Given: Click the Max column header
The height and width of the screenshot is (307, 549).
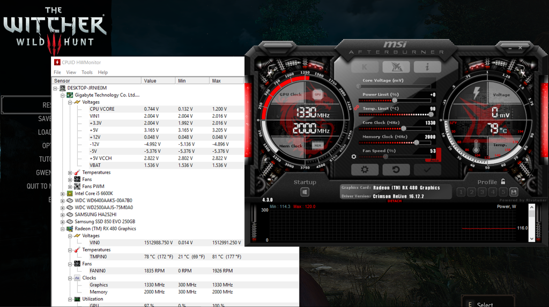Looking at the screenshot, I should [x=227, y=80].
